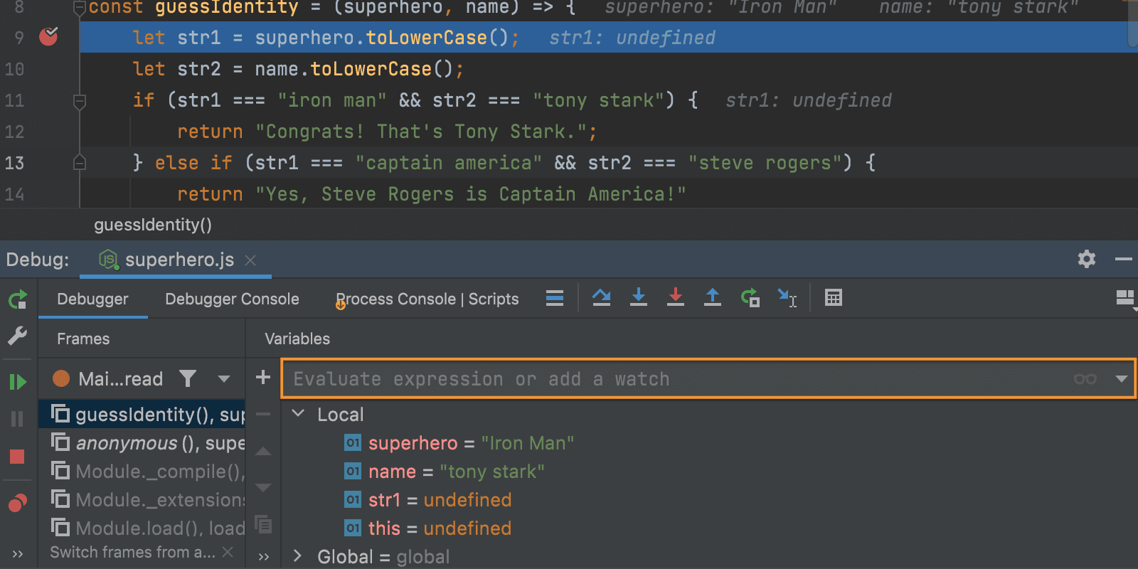Click the Run to Cursor icon
The width and height of the screenshot is (1138, 569).
(787, 298)
